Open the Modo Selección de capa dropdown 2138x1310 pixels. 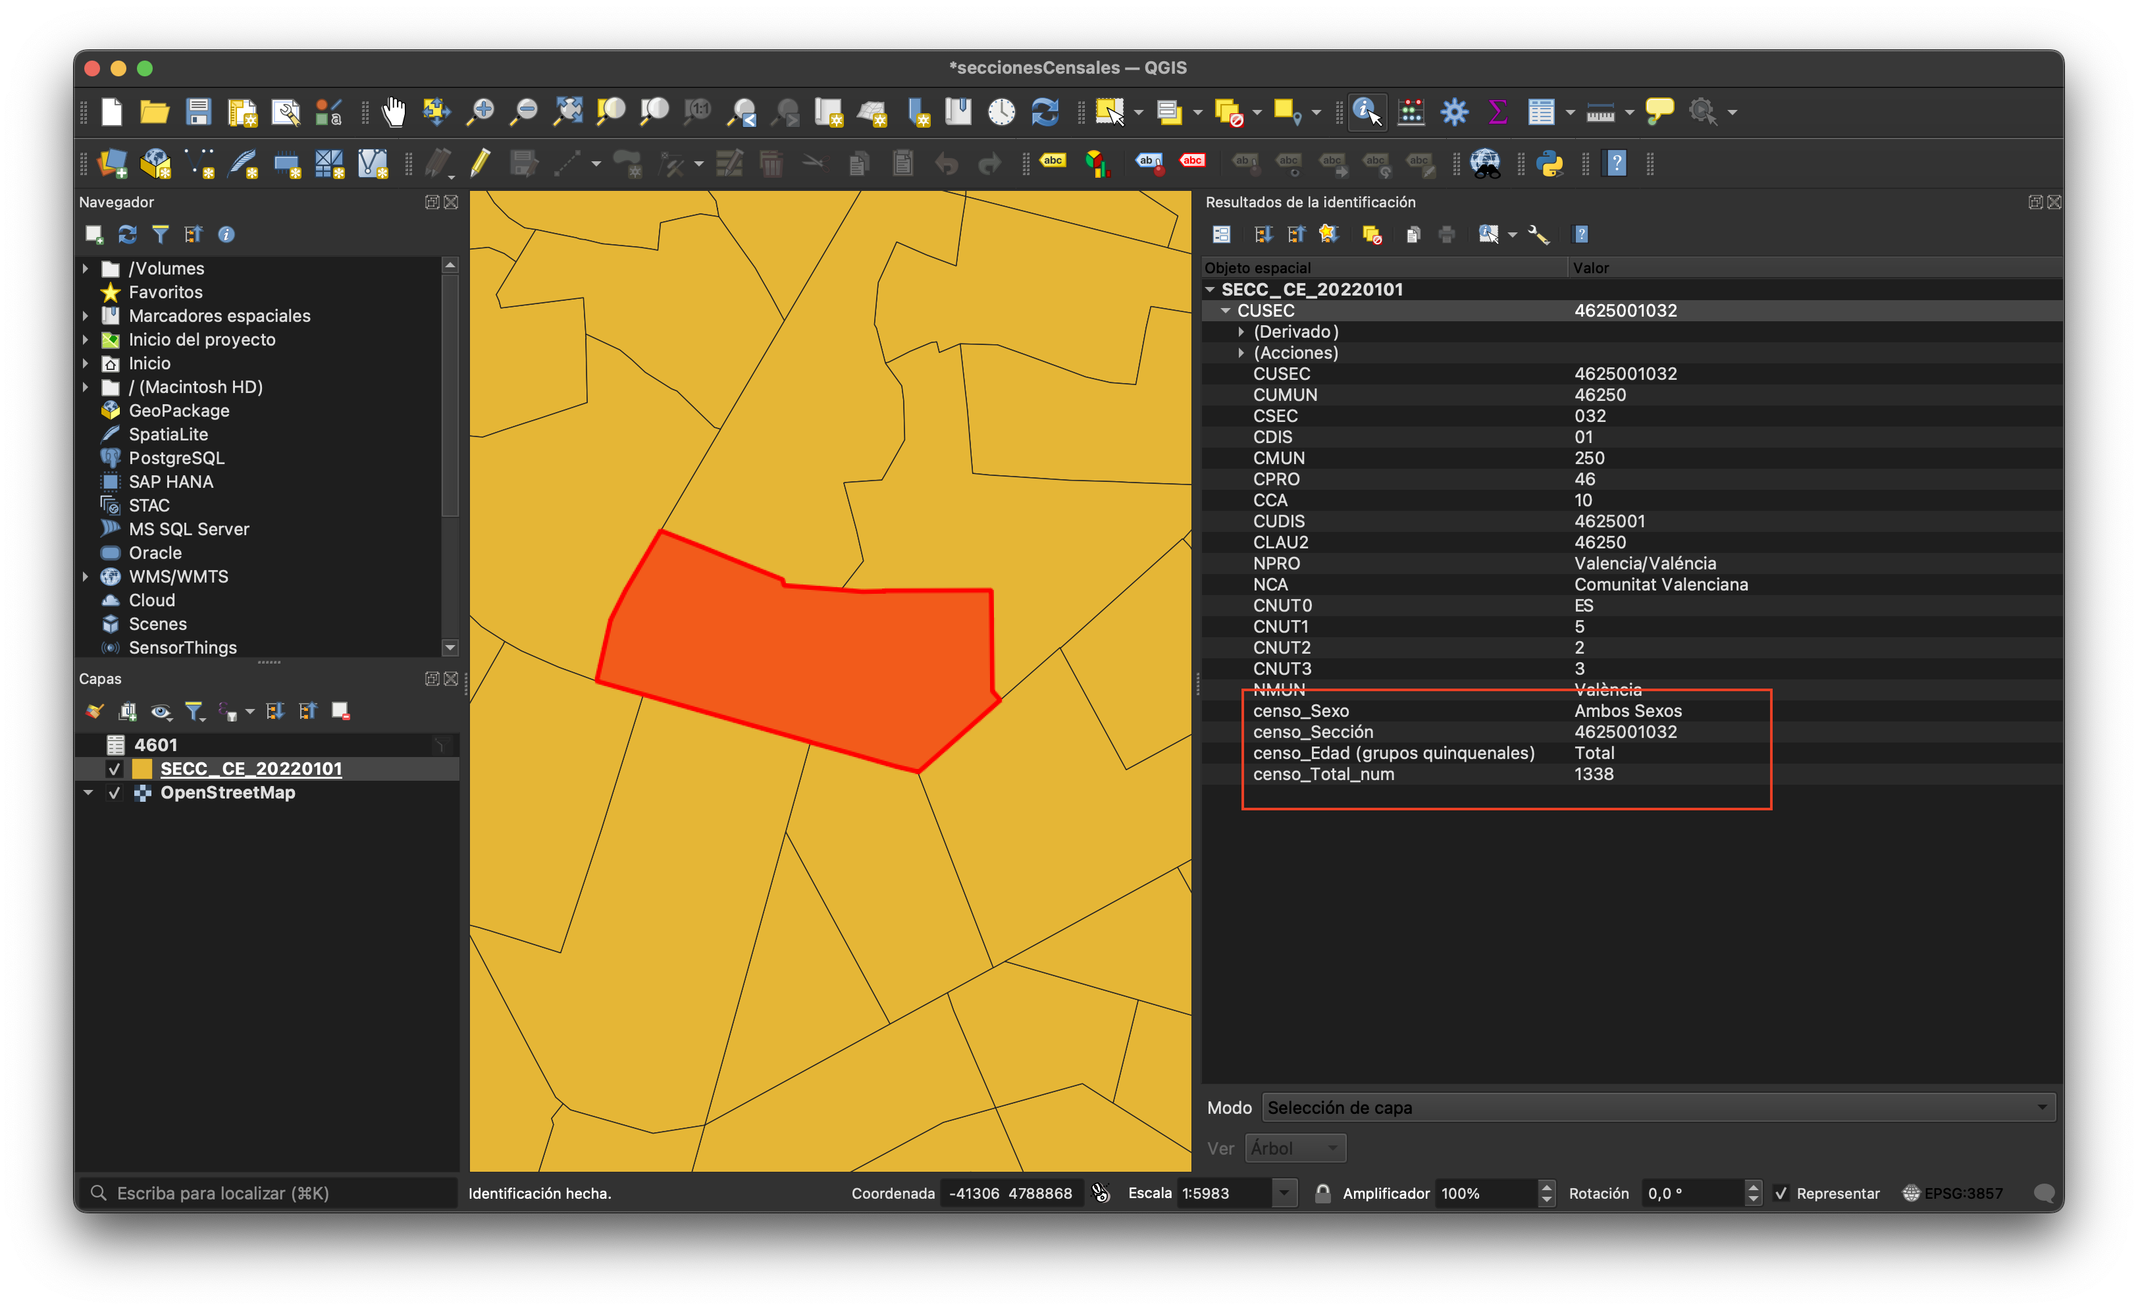coord(1658,1107)
